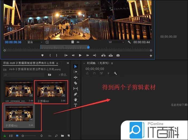Open the 时间轴 timeline panel menu
This screenshot has height=140, width=188.
[112, 63]
